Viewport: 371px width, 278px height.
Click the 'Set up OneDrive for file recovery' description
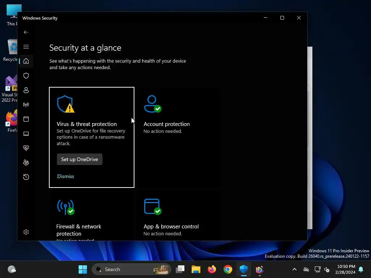tap(91, 137)
